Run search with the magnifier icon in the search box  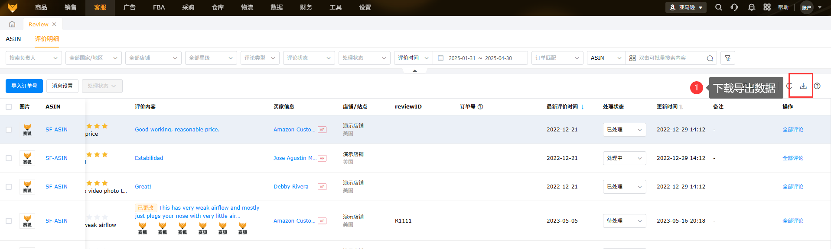710,58
